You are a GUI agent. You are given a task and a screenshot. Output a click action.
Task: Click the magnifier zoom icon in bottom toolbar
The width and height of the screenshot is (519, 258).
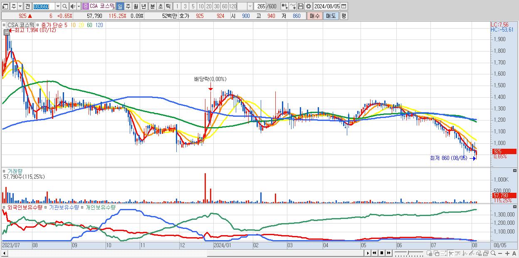(493, 253)
